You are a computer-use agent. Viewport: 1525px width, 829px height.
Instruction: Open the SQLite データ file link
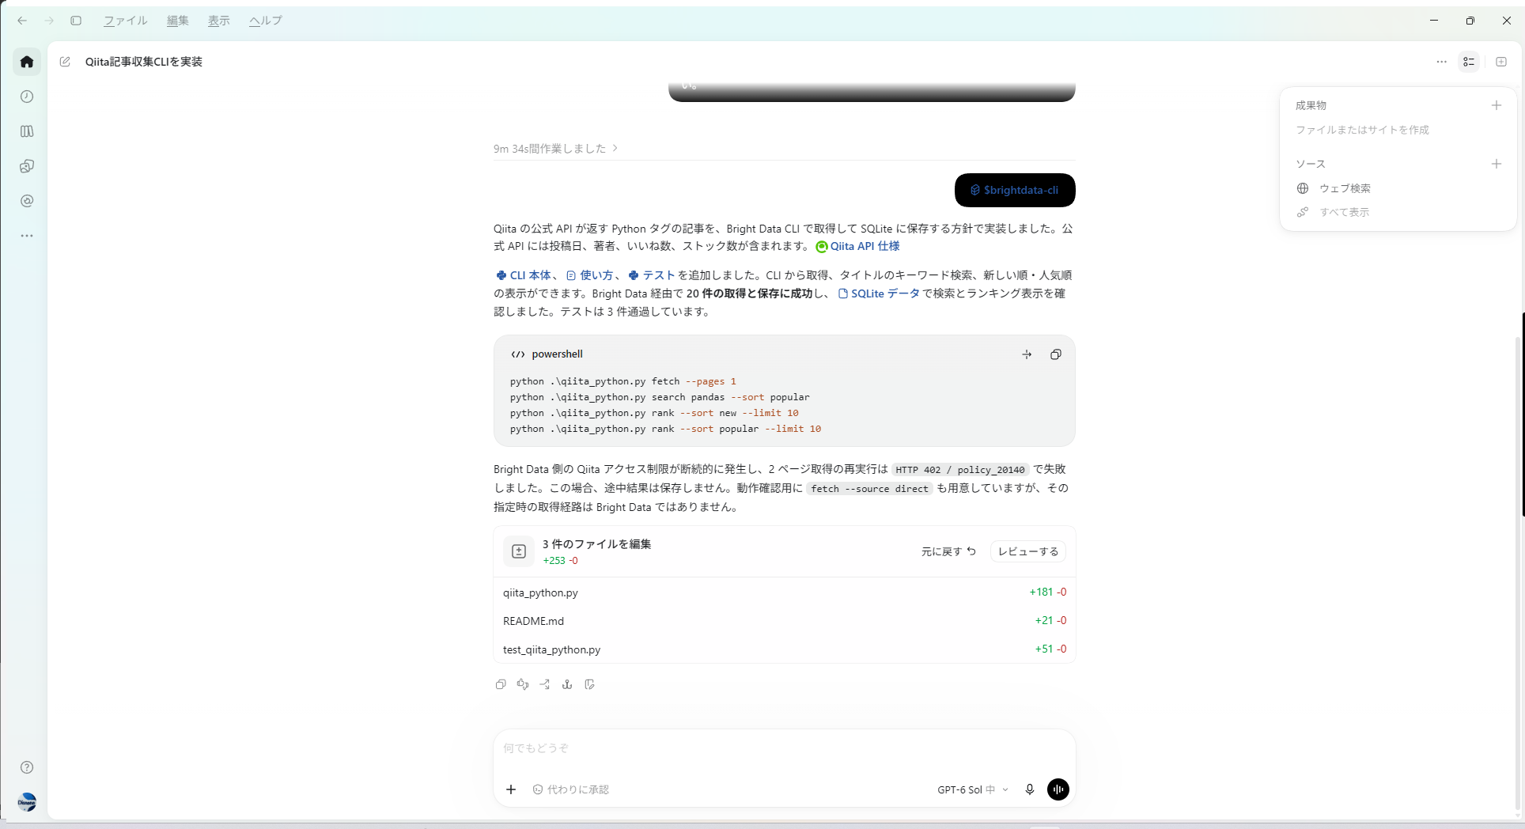pyautogui.click(x=879, y=293)
